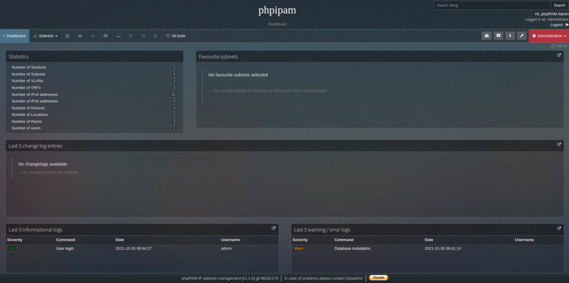The image size is (569, 283).
Task: Click the 'Statistics' panel heading
Action: 18,57
